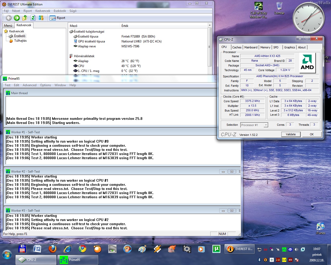Open the Eszközök menu in EVEREST
This screenshot has width=331, height=265.
(60, 11)
